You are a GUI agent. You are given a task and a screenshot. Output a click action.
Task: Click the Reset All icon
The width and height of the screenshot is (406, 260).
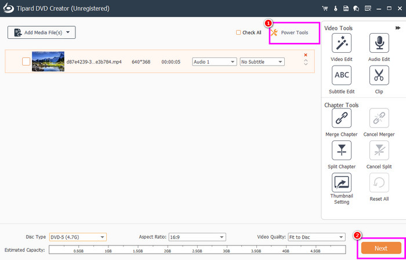(x=379, y=183)
